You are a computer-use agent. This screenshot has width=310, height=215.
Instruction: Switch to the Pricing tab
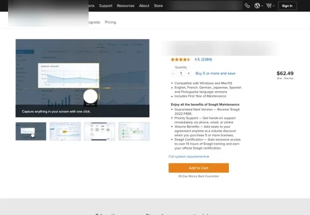(110, 22)
